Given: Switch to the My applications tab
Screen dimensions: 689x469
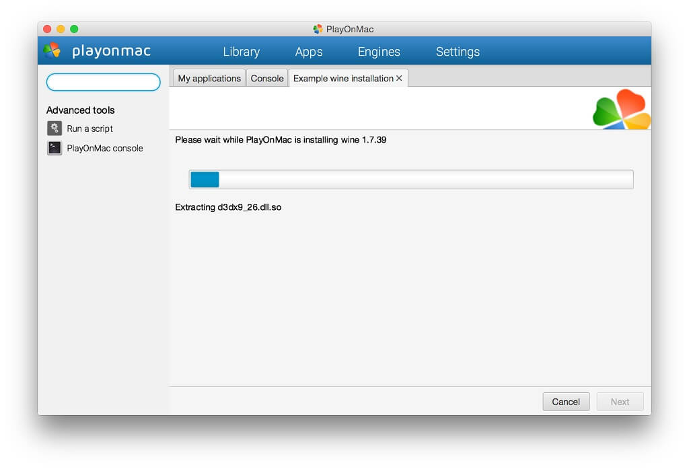Looking at the screenshot, I should pyautogui.click(x=209, y=78).
